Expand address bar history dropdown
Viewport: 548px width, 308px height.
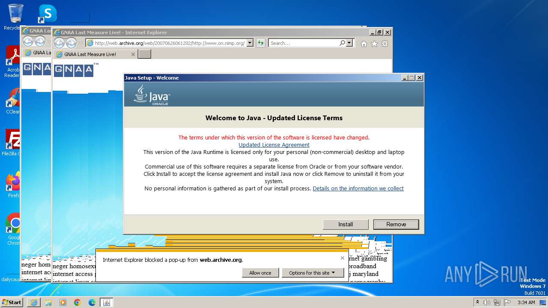click(250, 43)
